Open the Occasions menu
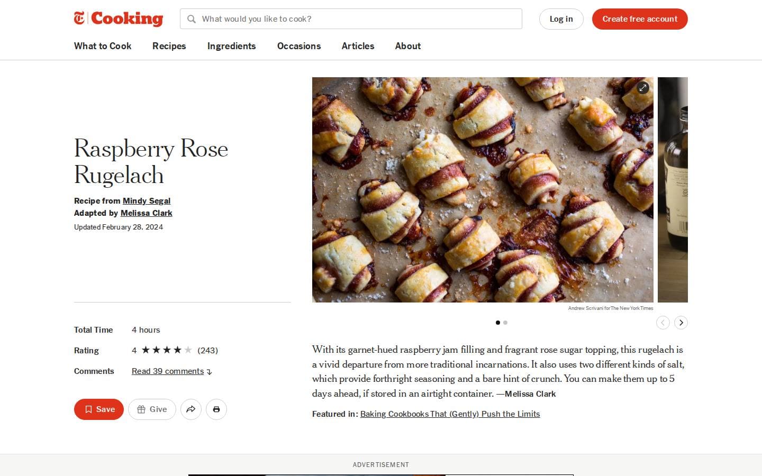Viewport: 762px width, 476px height. point(299,46)
